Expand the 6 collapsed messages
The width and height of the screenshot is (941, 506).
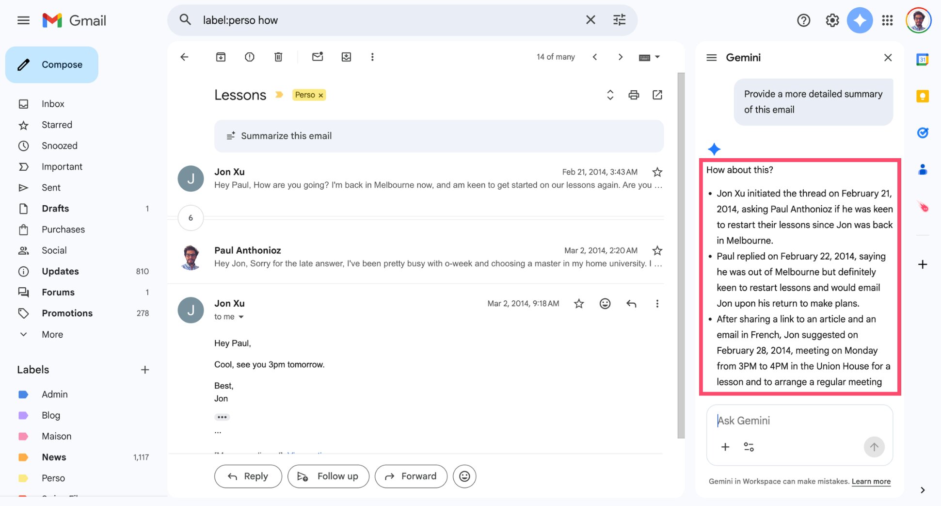point(190,218)
